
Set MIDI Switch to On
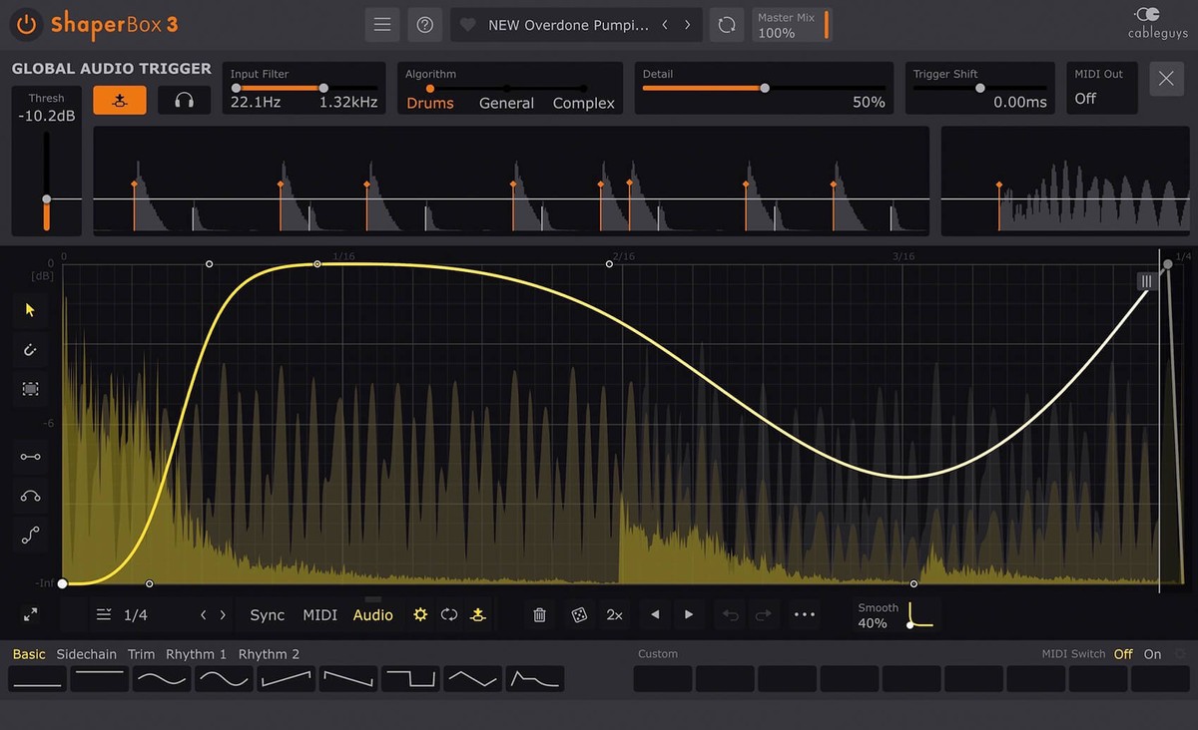[1152, 654]
